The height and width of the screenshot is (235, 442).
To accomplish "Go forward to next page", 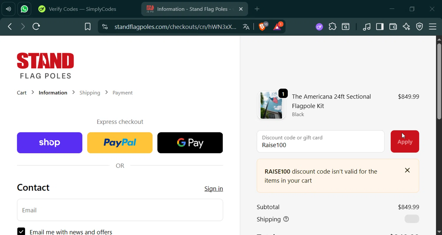I will 23,27.
